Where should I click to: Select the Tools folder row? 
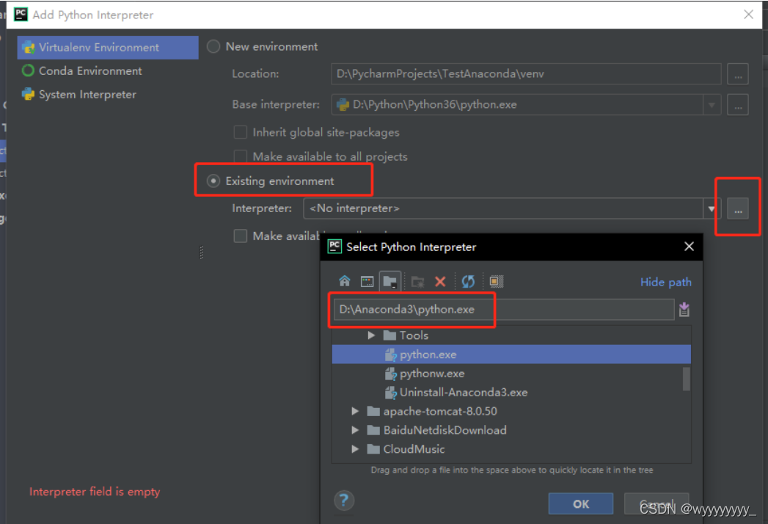click(x=511, y=335)
